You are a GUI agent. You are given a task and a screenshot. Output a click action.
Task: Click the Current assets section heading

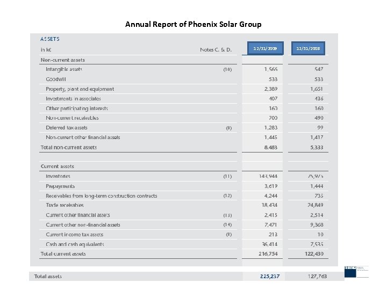[58, 166]
